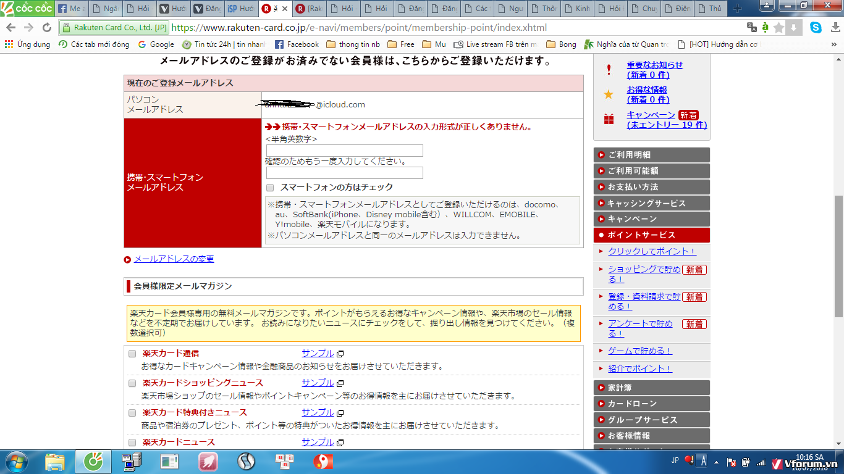Reload the current Rakuten page
The height and width of the screenshot is (474, 844).
click(46, 28)
